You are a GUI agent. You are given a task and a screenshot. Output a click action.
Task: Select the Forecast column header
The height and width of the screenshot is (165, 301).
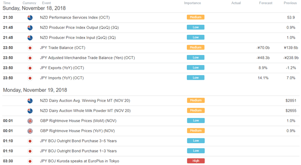click(x=266, y=3)
